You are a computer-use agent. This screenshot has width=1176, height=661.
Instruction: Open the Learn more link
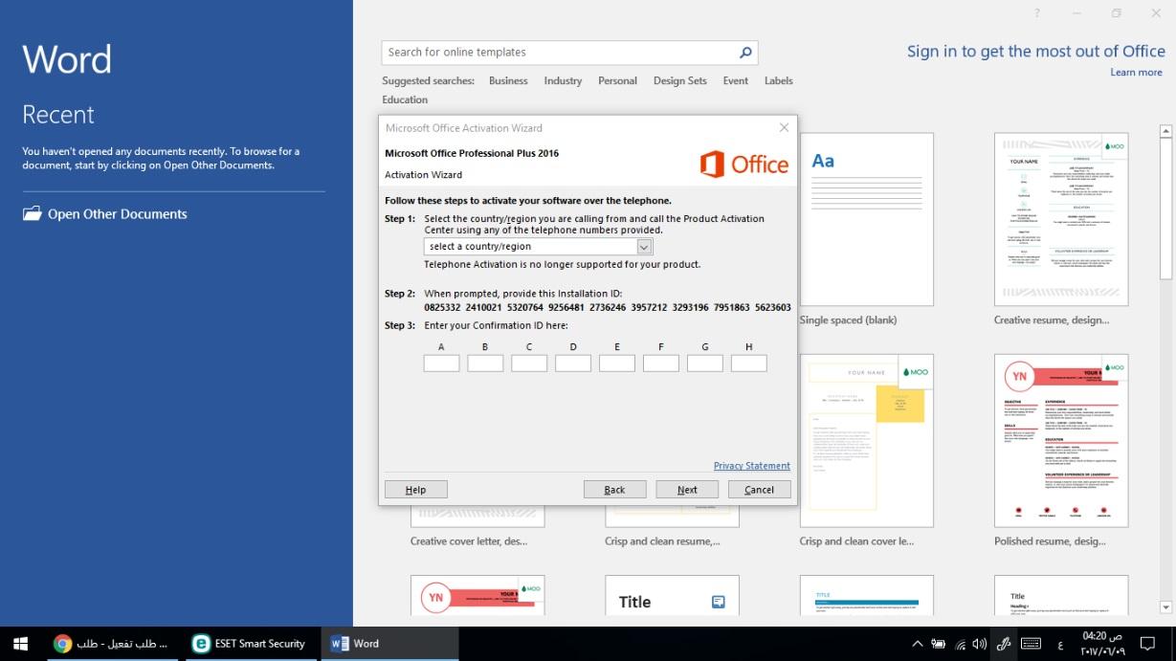[x=1137, y=73]
